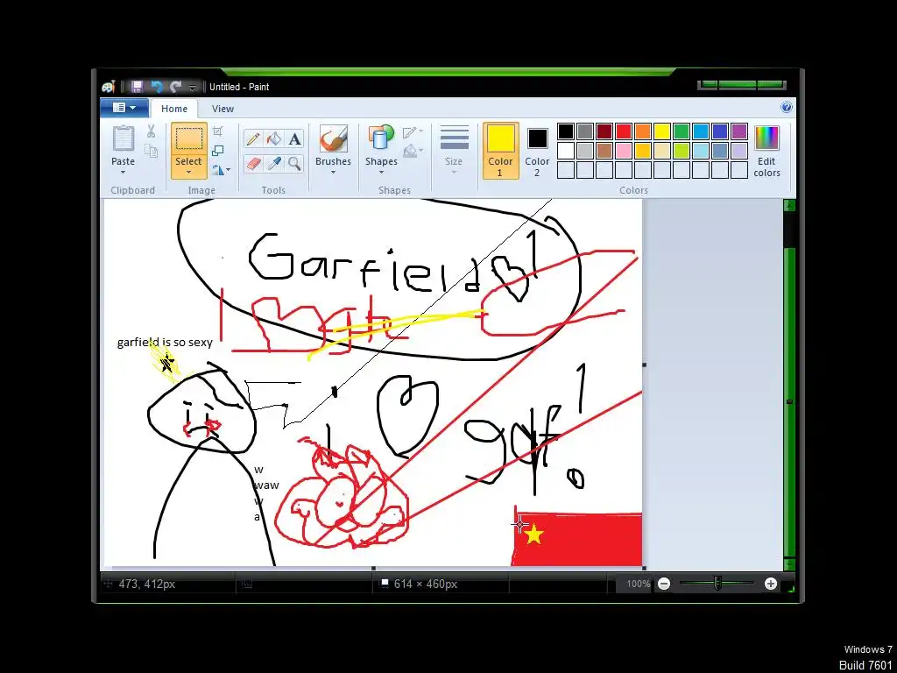The width and height of the screenshot is (897, 673).
Task: Click the zoom slider handle
Action: pos(717,583)
